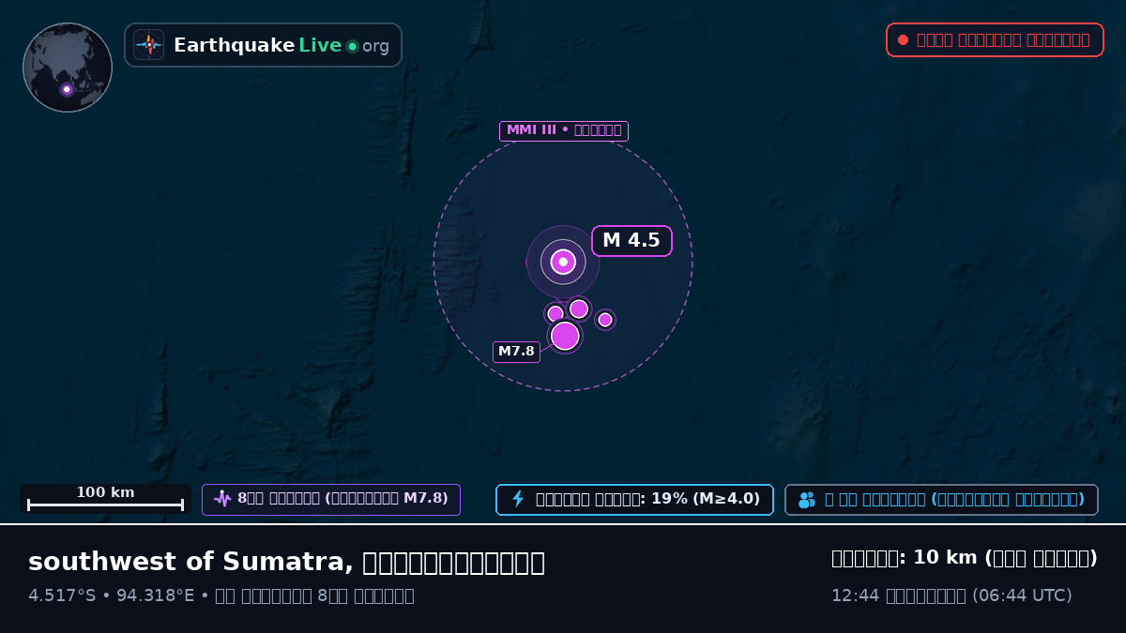Open the 19% (M≥4.0) probability badge

tap(634, 500)
